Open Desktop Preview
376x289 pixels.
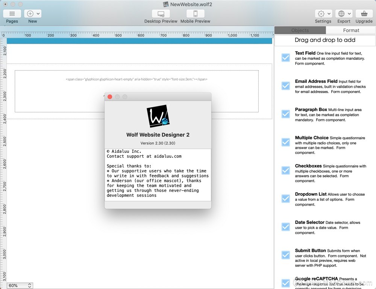click(x=161, y=14)
